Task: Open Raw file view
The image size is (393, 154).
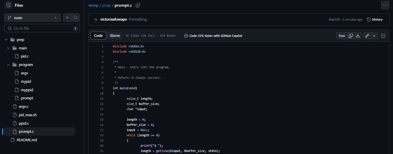Action: (342, 36)
